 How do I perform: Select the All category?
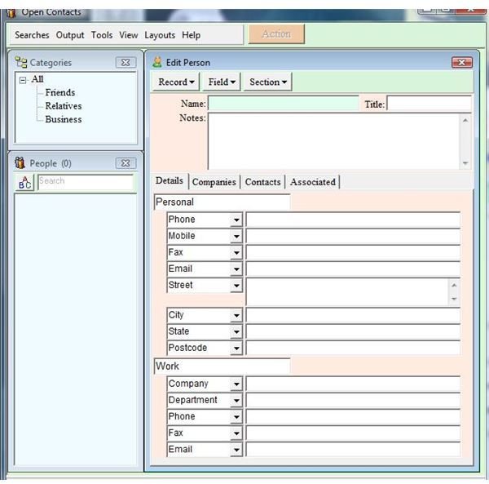point(37,79)
